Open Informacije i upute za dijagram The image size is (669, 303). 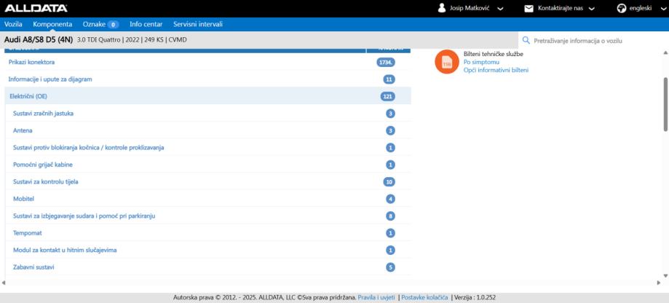pyautogui.click(x=50, y=79)
